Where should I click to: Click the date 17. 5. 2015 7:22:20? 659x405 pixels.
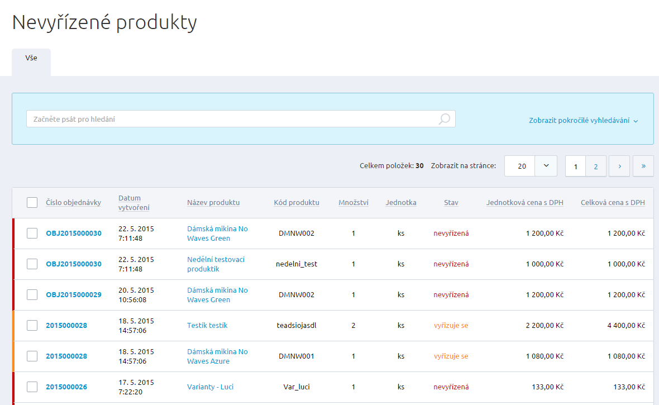click(136, 387)
